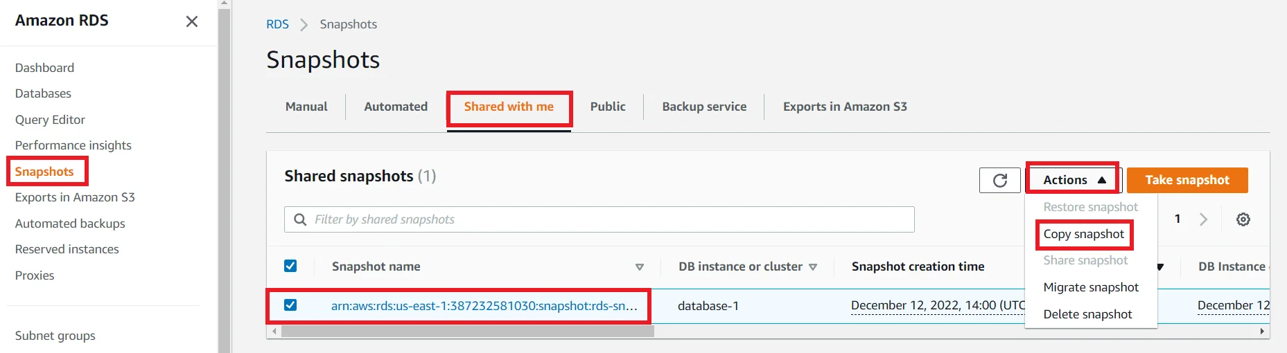Open sidebar Exports in Amazon S3
1287x353 pixels.
tap(75, 197)
